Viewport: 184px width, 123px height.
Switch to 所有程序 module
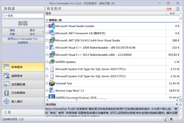tap(23, 67)
